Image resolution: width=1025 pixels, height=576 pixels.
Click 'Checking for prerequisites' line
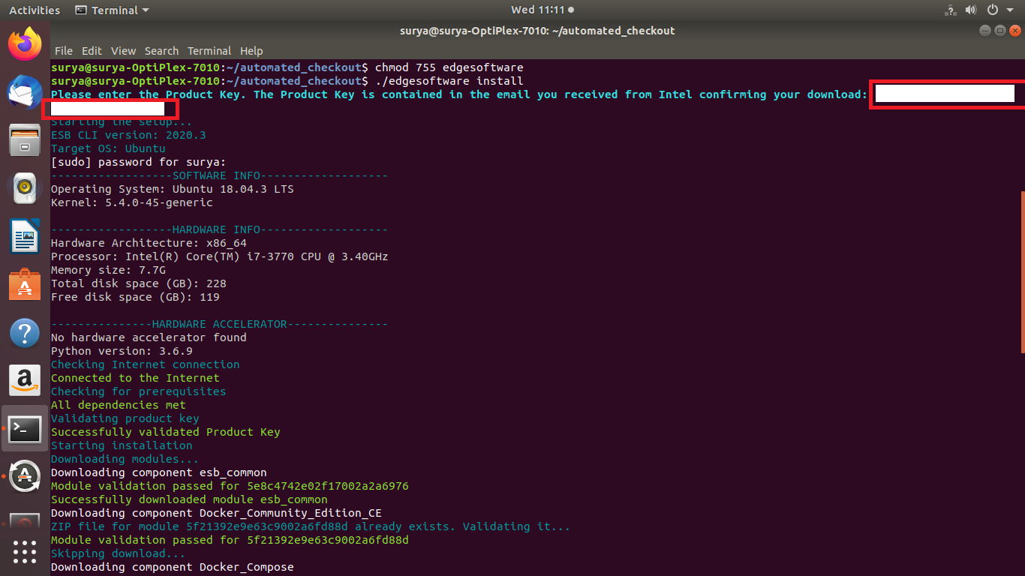pyautogui.click(x=138, y=391)
